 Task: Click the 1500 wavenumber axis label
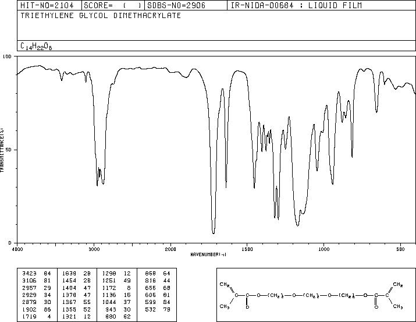(247, 249)
